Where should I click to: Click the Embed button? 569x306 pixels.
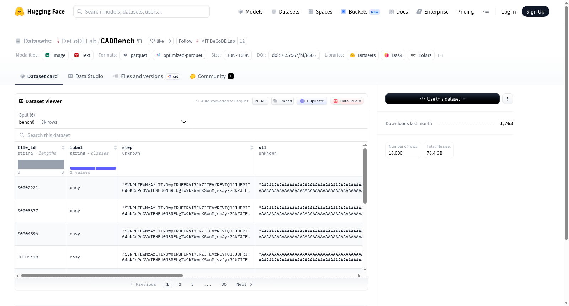(282, 101)
